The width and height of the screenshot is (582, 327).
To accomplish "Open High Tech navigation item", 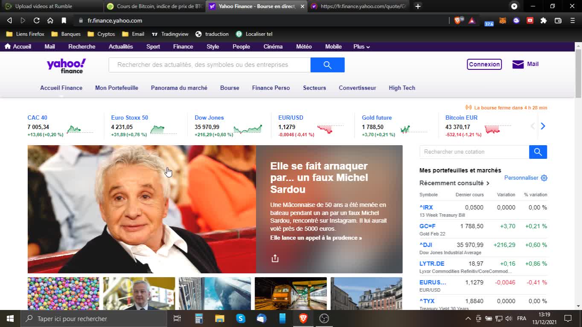I will [x=402, y=88].
